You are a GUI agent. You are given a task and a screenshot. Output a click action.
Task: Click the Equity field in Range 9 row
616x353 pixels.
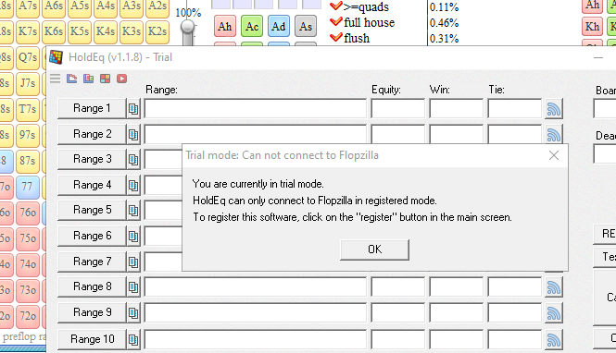pyautogui.click(x=398, y=313)
